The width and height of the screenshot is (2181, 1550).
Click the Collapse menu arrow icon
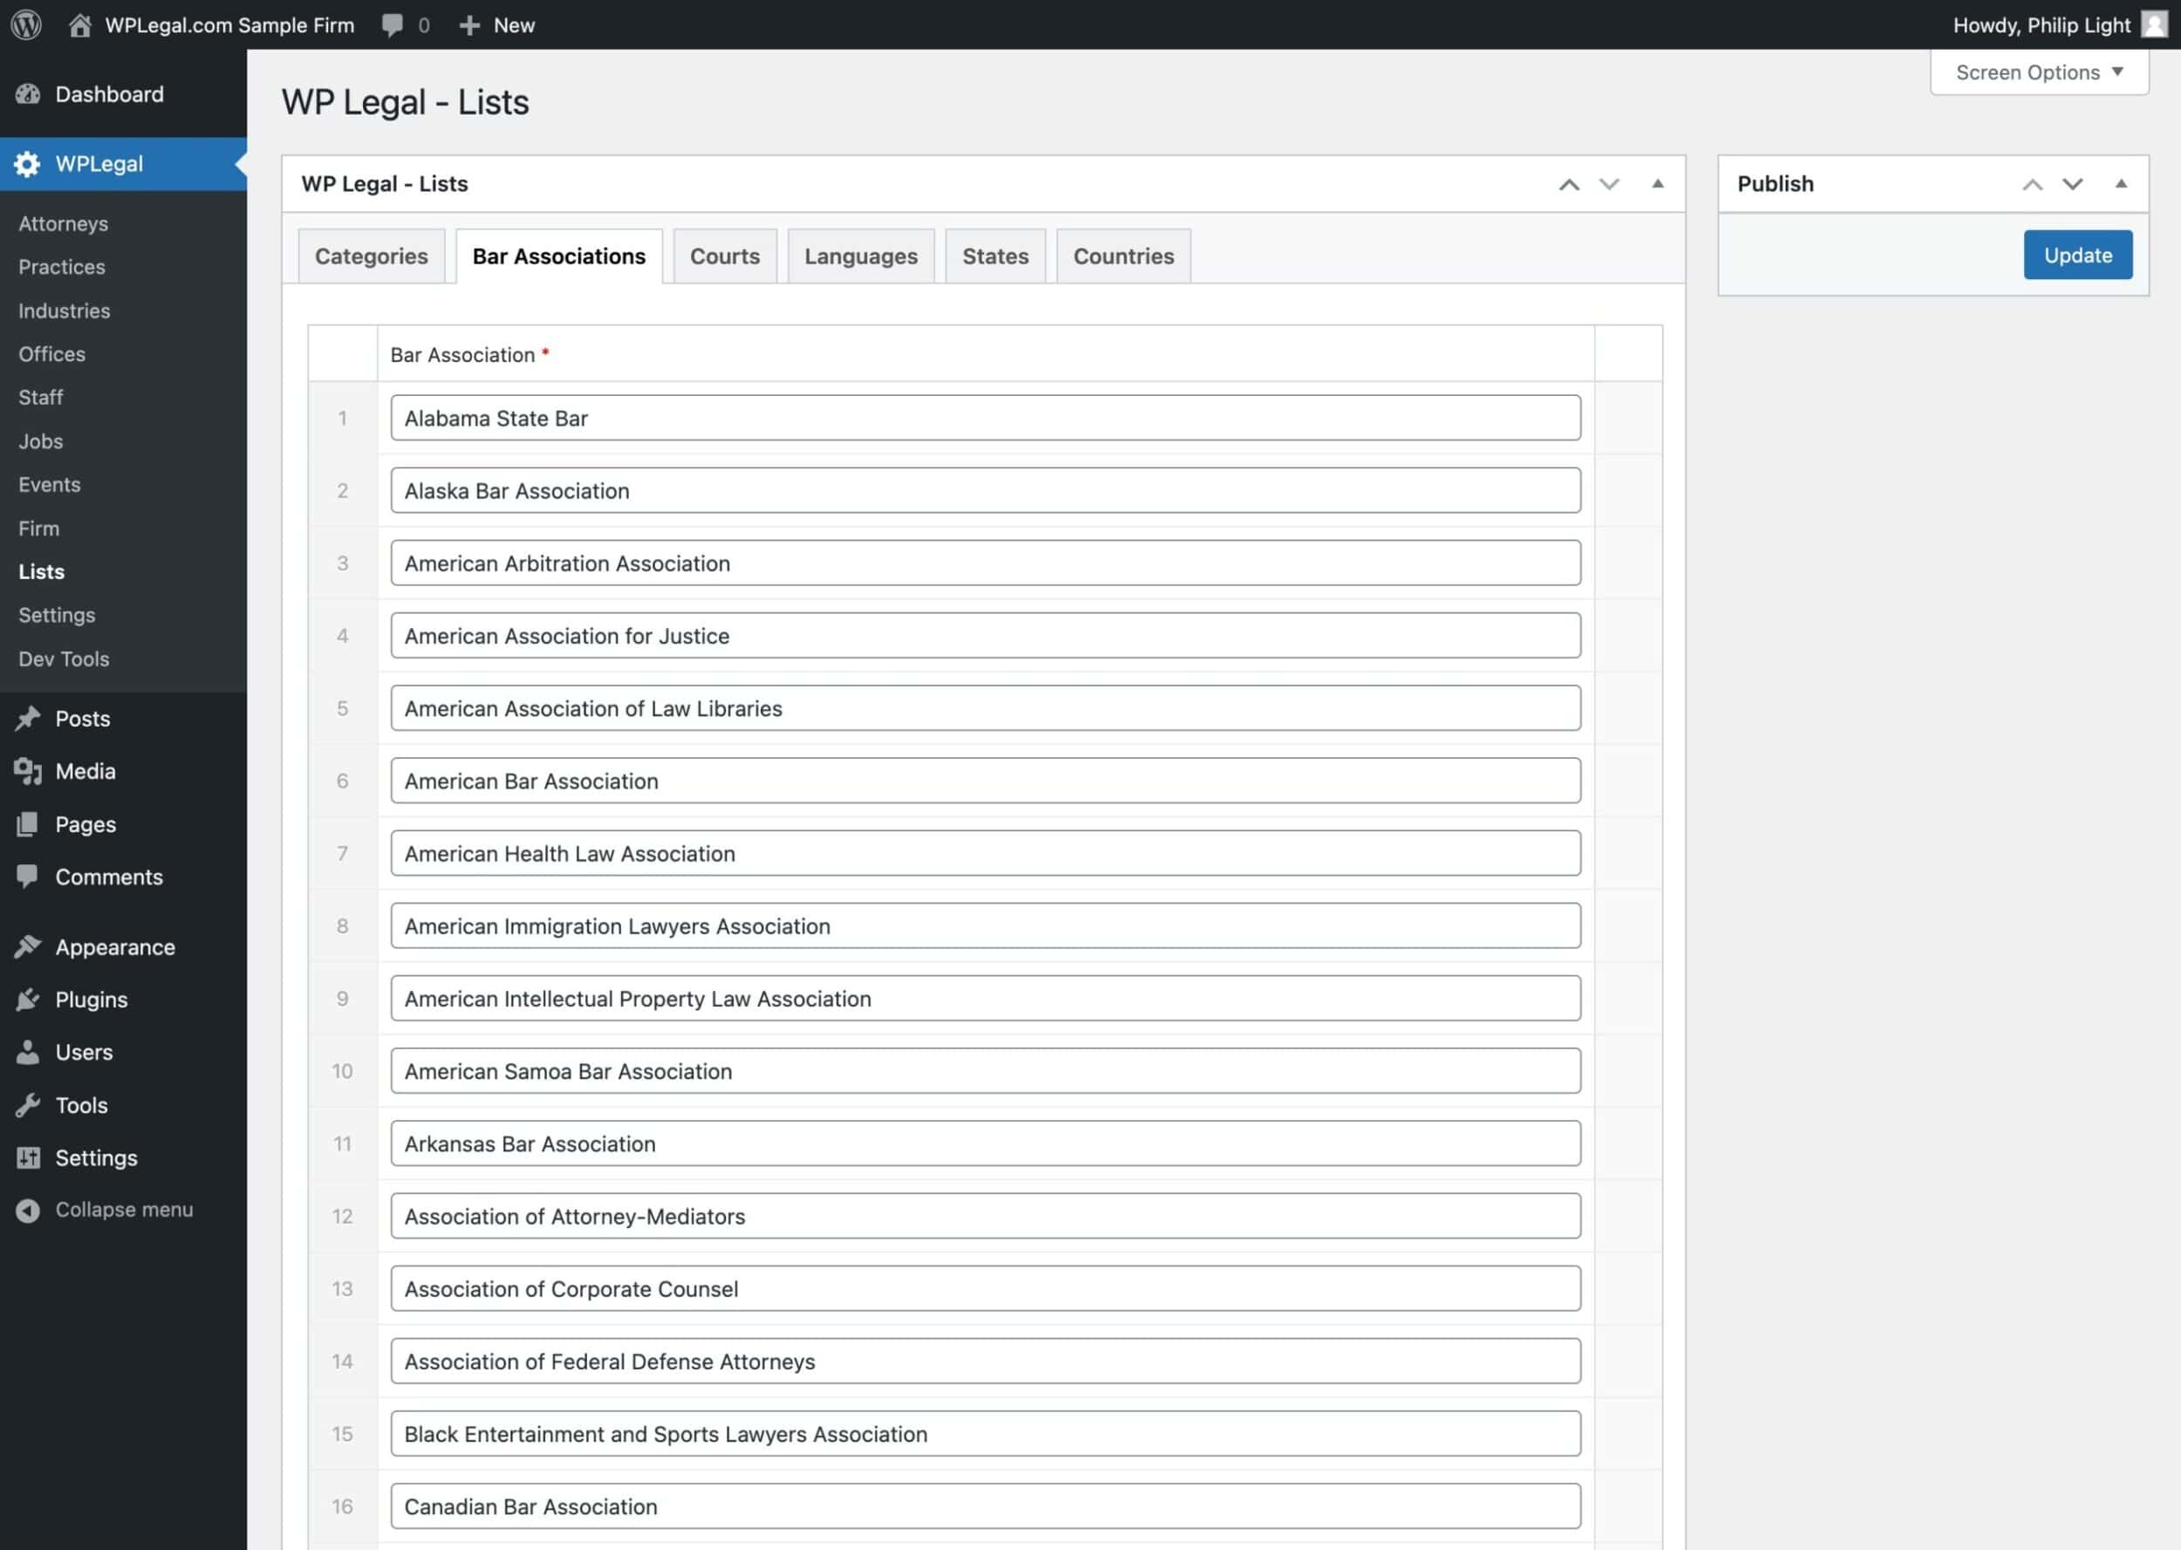coord(28,1210)
